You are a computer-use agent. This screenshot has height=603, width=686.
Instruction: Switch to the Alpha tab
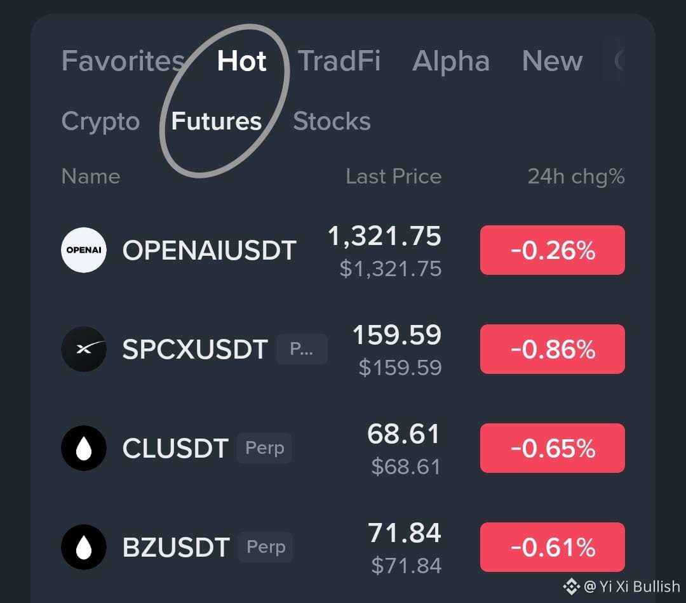tap(451, 60)
